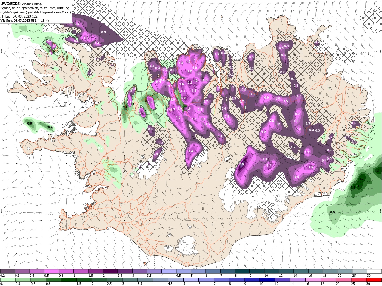Select the rain legend swatch starting at 20

pyautogui.click(x=343, y=279)
